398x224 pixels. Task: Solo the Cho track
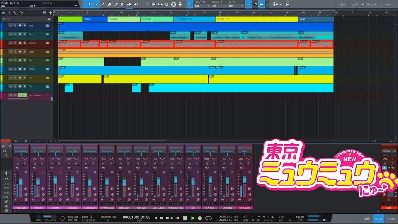[15, 34]
